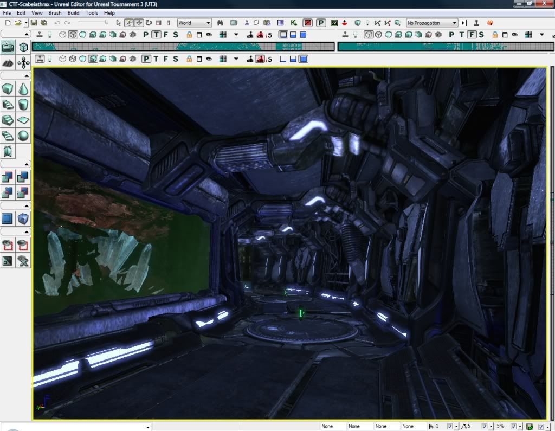Create a new map
The image size is (555, 431).
click(8, 23)
